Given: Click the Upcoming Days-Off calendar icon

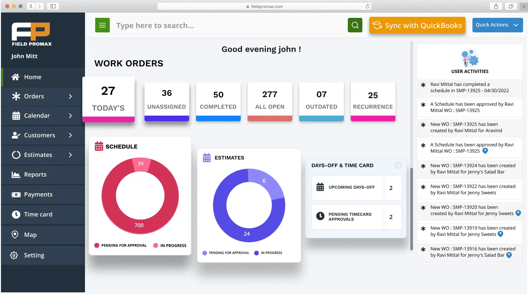Looking at the screenshot, I should click(x=320, y=187).
